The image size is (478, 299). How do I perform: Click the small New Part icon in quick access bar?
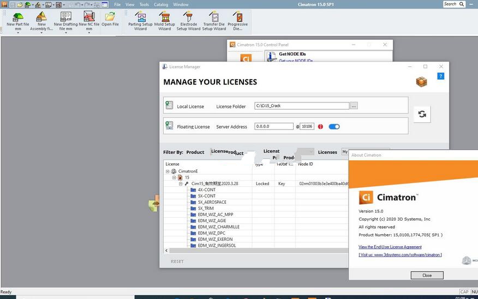pyautogui.click(x=27, y=4)
